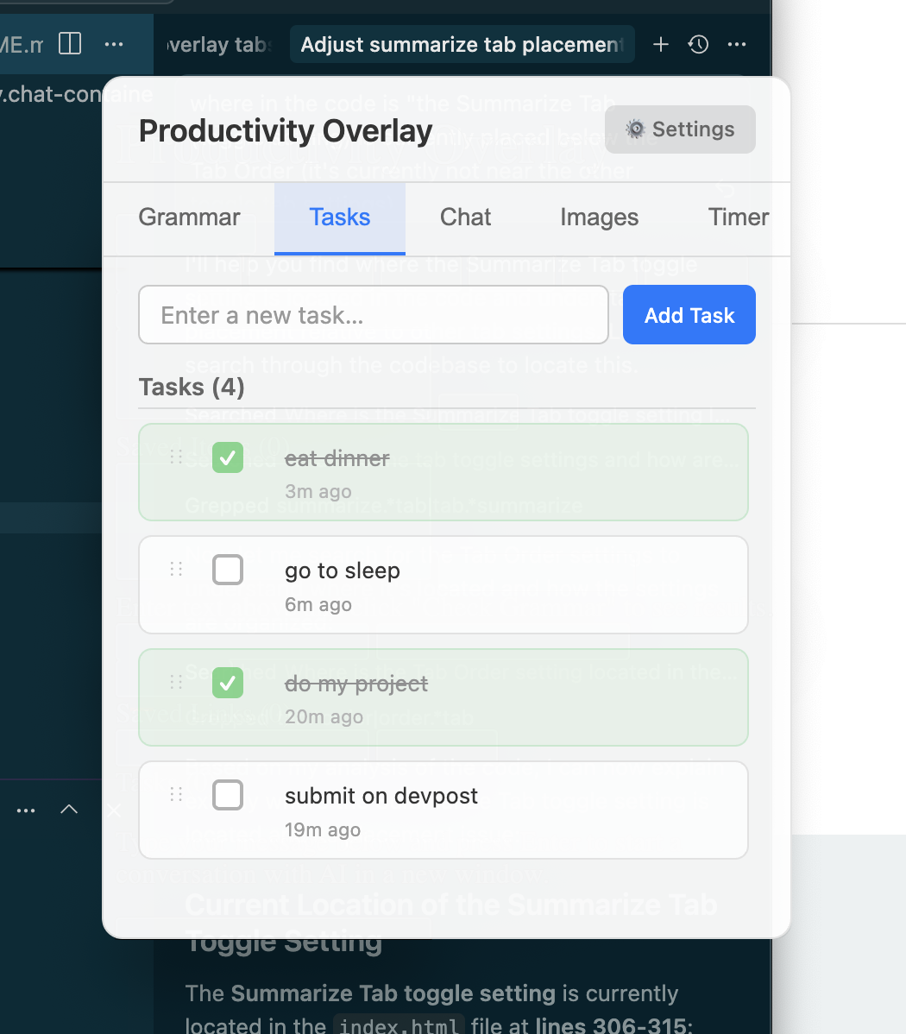
Task: Uncheck the eat dinner task
Action: click(228, 457)
